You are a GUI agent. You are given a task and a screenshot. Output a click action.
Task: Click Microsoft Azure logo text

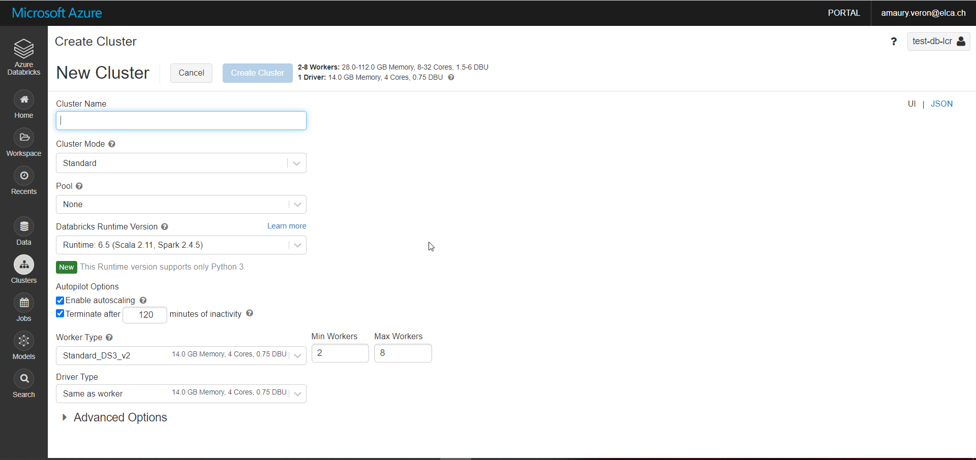click(57, 13)
